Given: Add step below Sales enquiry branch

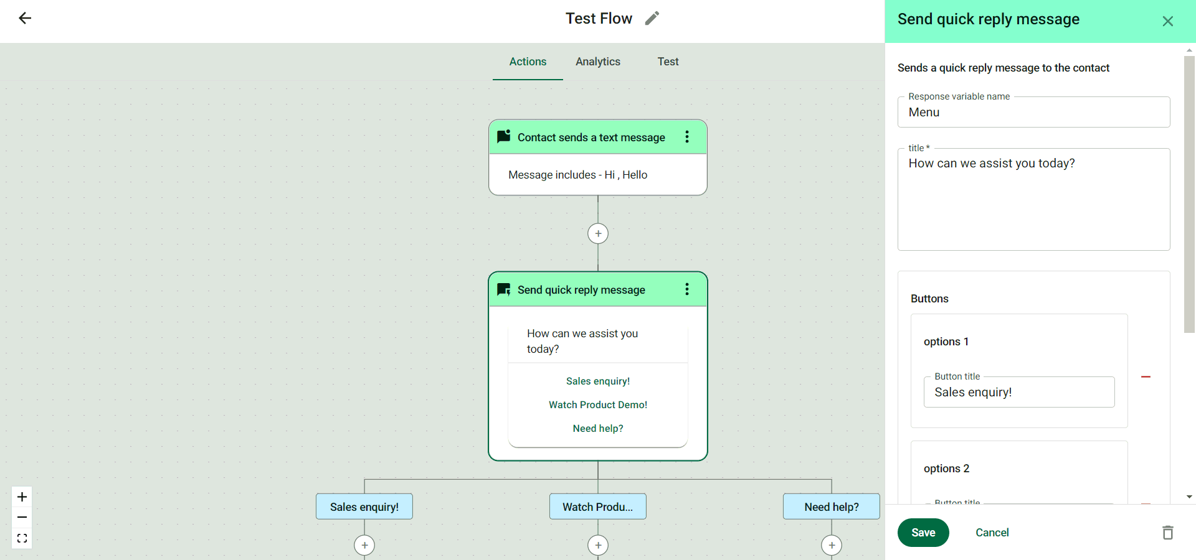Looking at the screenshot, I should coord(364,545).
